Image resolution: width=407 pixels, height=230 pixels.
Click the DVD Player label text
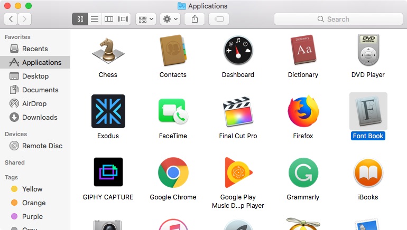[368, 75]
